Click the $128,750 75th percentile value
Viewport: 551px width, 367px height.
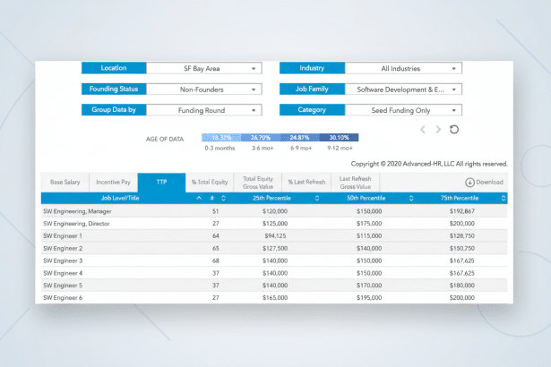(x=462, y=235)
